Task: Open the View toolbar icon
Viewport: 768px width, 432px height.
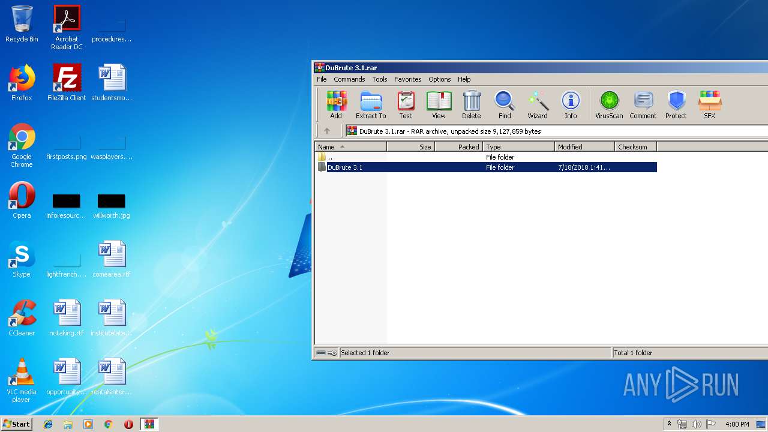Action: (439, 105)
